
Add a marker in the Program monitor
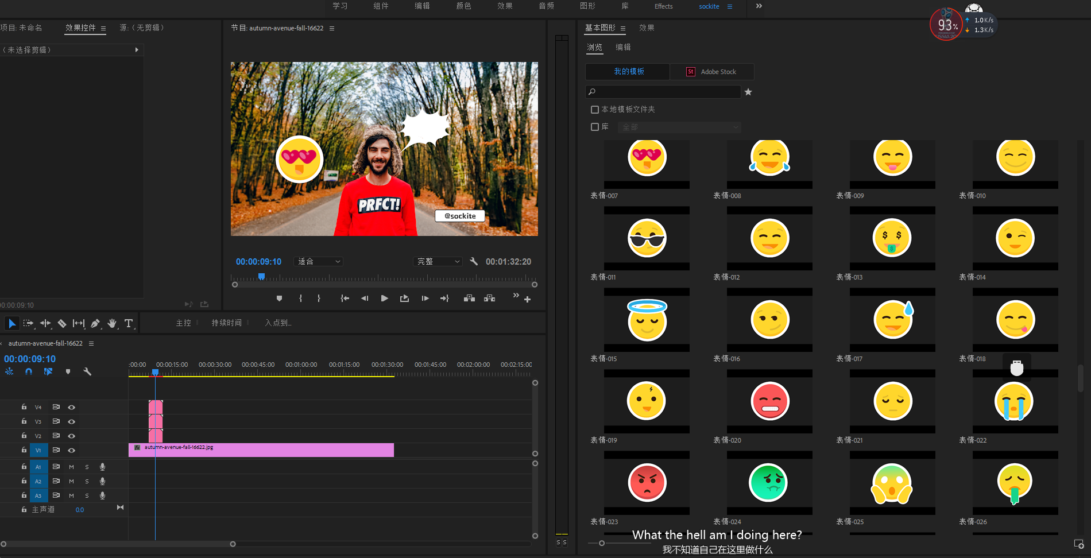click(x=279, y=299)
